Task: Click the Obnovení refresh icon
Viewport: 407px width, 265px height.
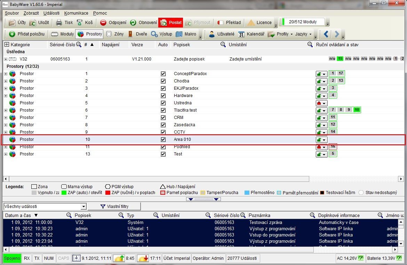Action: (x=133, y=23)
